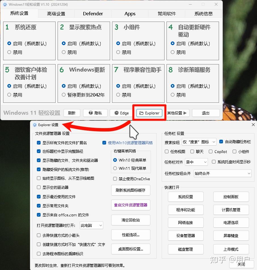Select the 系统设置 tab
Screen dimensions: 257x270
pos(19,13)
